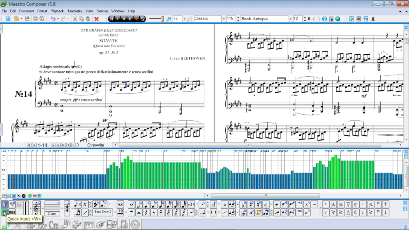This screenshot has width=409, height=230.
Task: Open the Classic style dropdown
Action: click(x=224, y=19)
